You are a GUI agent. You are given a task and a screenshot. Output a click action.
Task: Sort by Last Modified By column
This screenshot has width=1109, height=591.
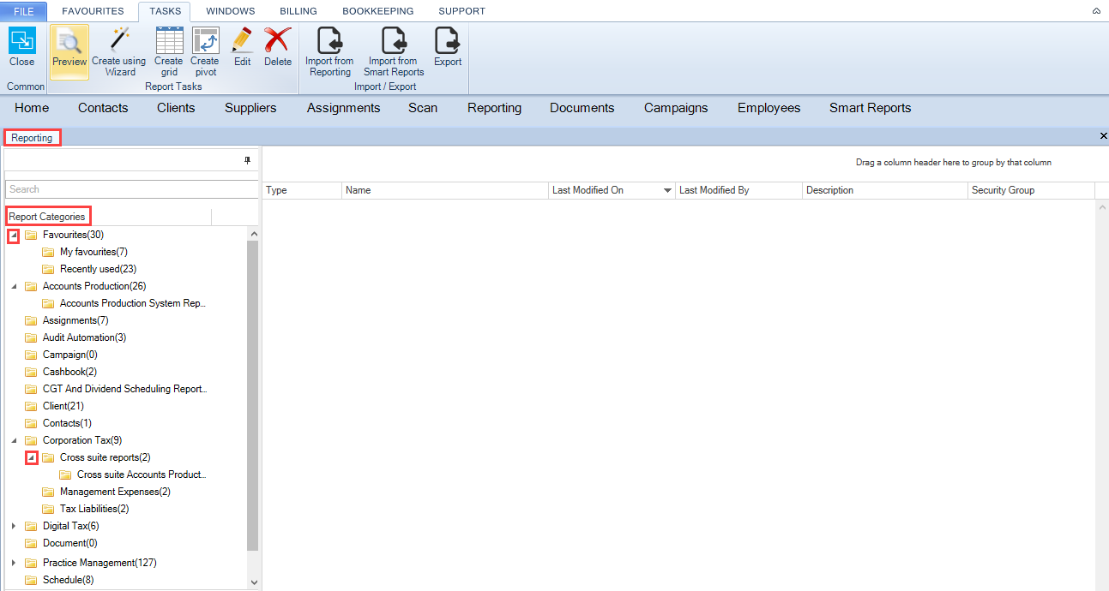click(738, 190)
